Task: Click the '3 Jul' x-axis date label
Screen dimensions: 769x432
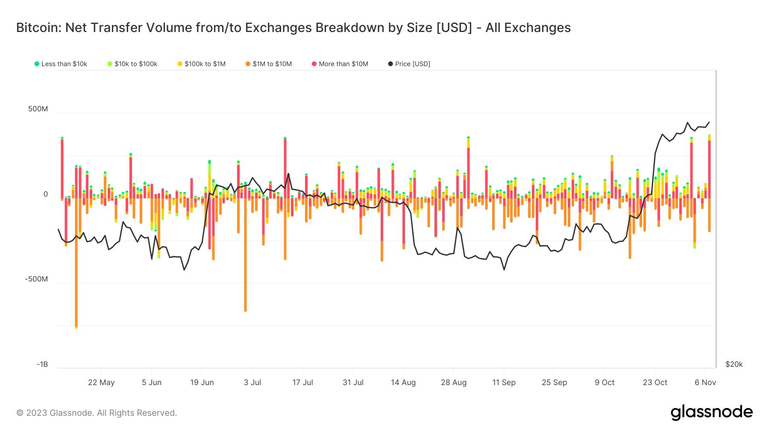Action: pos(252,383)
